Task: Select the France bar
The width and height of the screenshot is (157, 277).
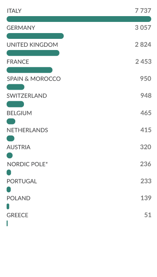Action: pos(29,70)
